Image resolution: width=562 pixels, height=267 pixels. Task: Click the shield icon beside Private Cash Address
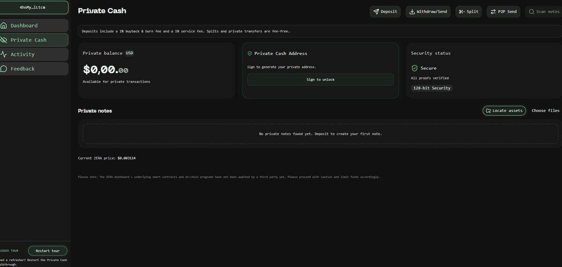tap(250, 53)
